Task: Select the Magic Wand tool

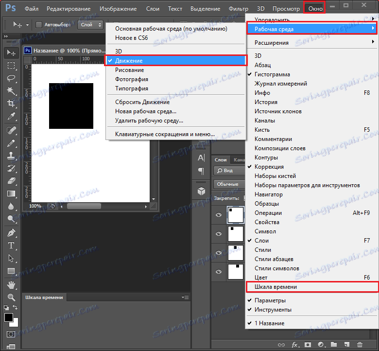Action: click(x=11, y=91)
